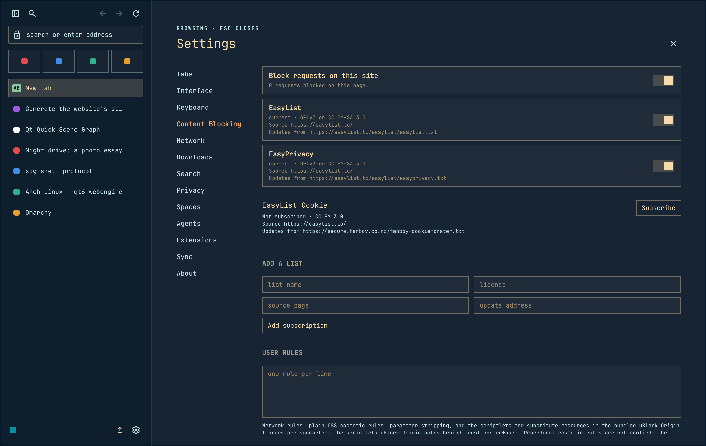Open the Privacy settings section
The width and height of the screenshot is (706, 446).
click(x=191, y=190)
